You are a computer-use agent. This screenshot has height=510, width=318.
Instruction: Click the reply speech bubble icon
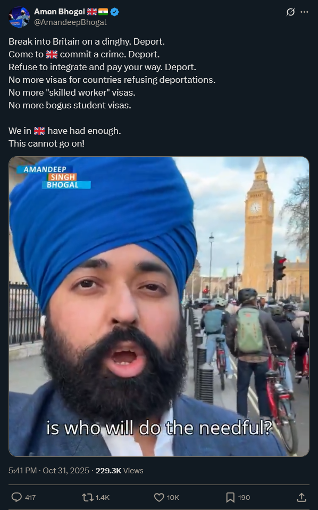tap(16, 497)
